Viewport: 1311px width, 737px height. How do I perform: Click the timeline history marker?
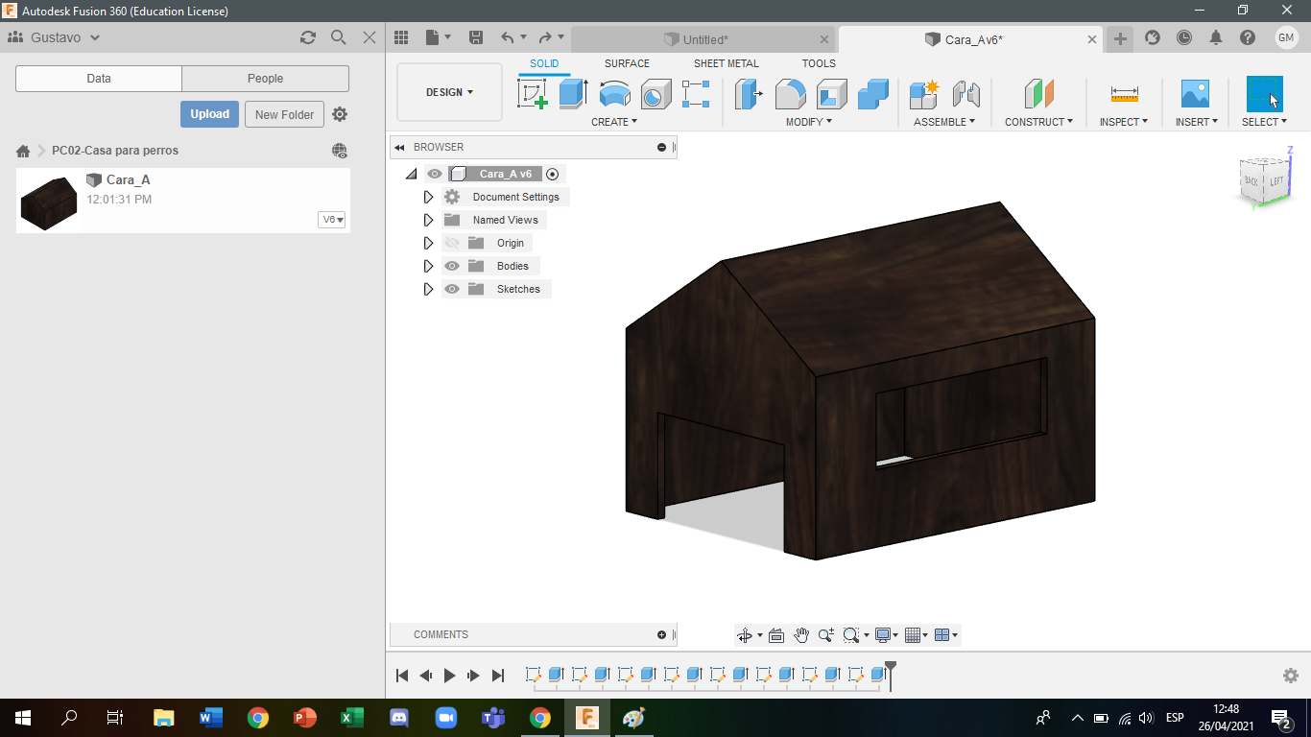(x=891, y=668)
